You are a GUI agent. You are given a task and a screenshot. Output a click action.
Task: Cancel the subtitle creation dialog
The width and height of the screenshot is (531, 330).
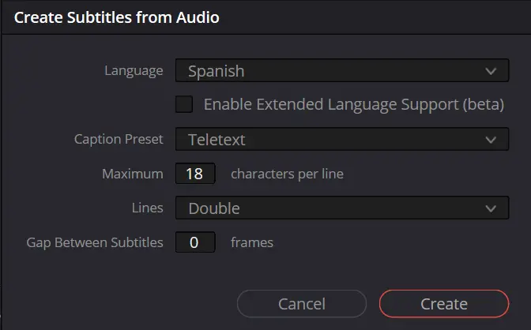coord(302,304)
